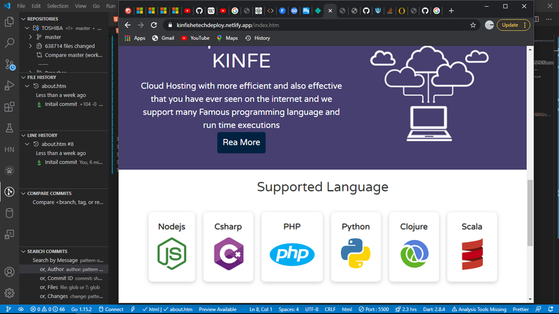The image size is (559, 314).
Task: Open the Search view in activity bar
Action: [x=9, y=43]
